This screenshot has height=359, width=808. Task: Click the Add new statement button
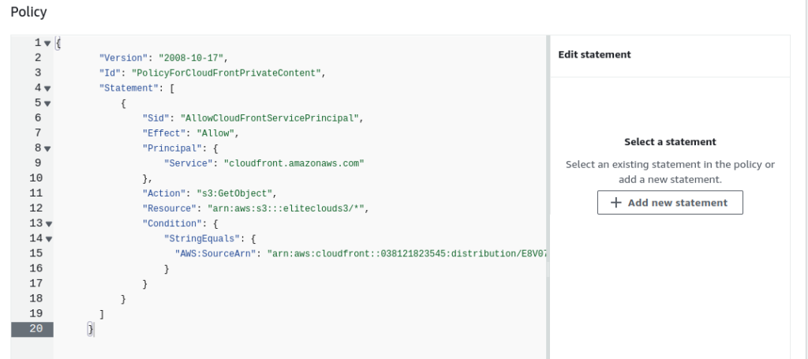(x=670, y=203)
